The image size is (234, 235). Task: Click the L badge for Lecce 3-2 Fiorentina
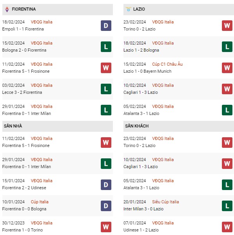tap(106, 89)
